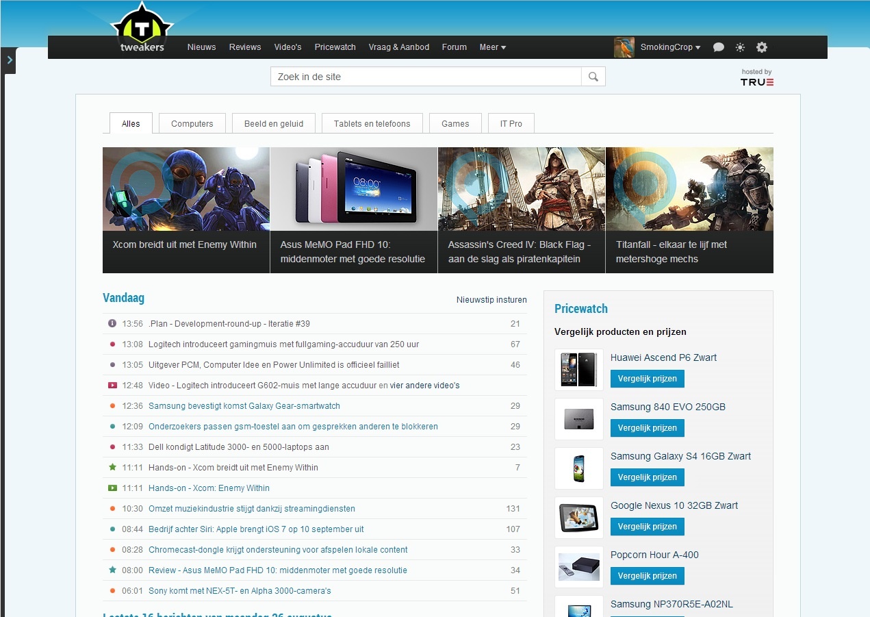Image resolution: width=870 pixels, height=617 pixels.
Task: Open Forum in the top menu
Action: pyautogui.click(x=455, y=47)
